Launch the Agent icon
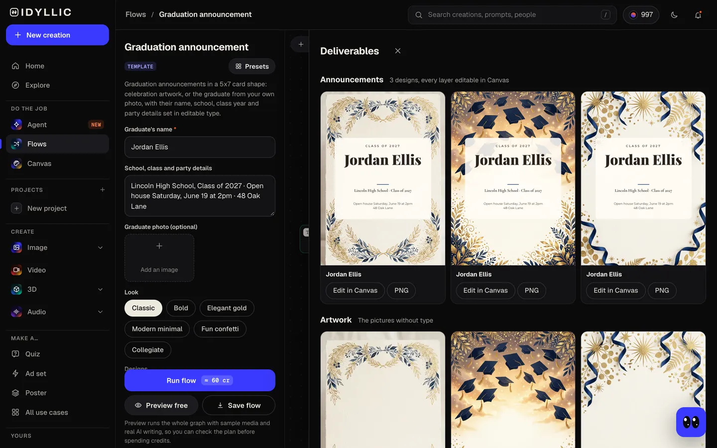Image resolution: width=717 pixels, height=448 pixels. 16,124
